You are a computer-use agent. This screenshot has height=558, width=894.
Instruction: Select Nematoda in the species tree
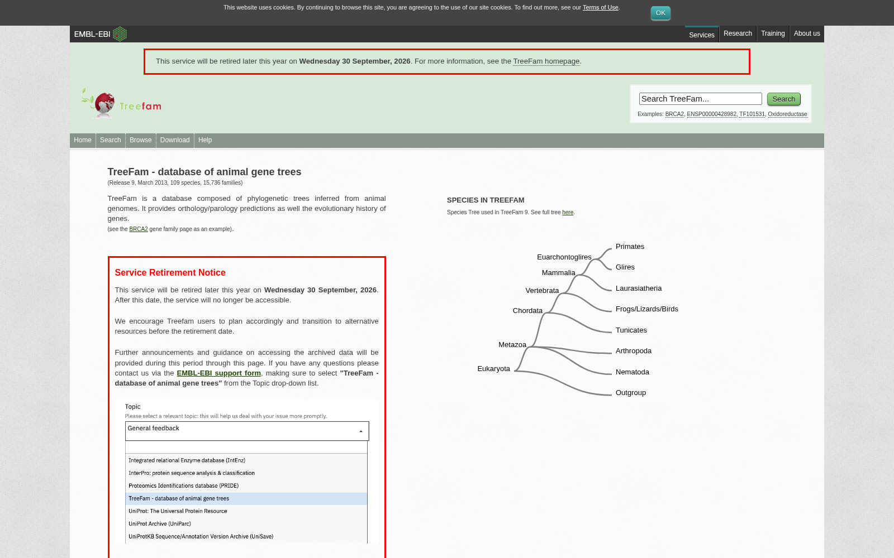tap(633, 372)
